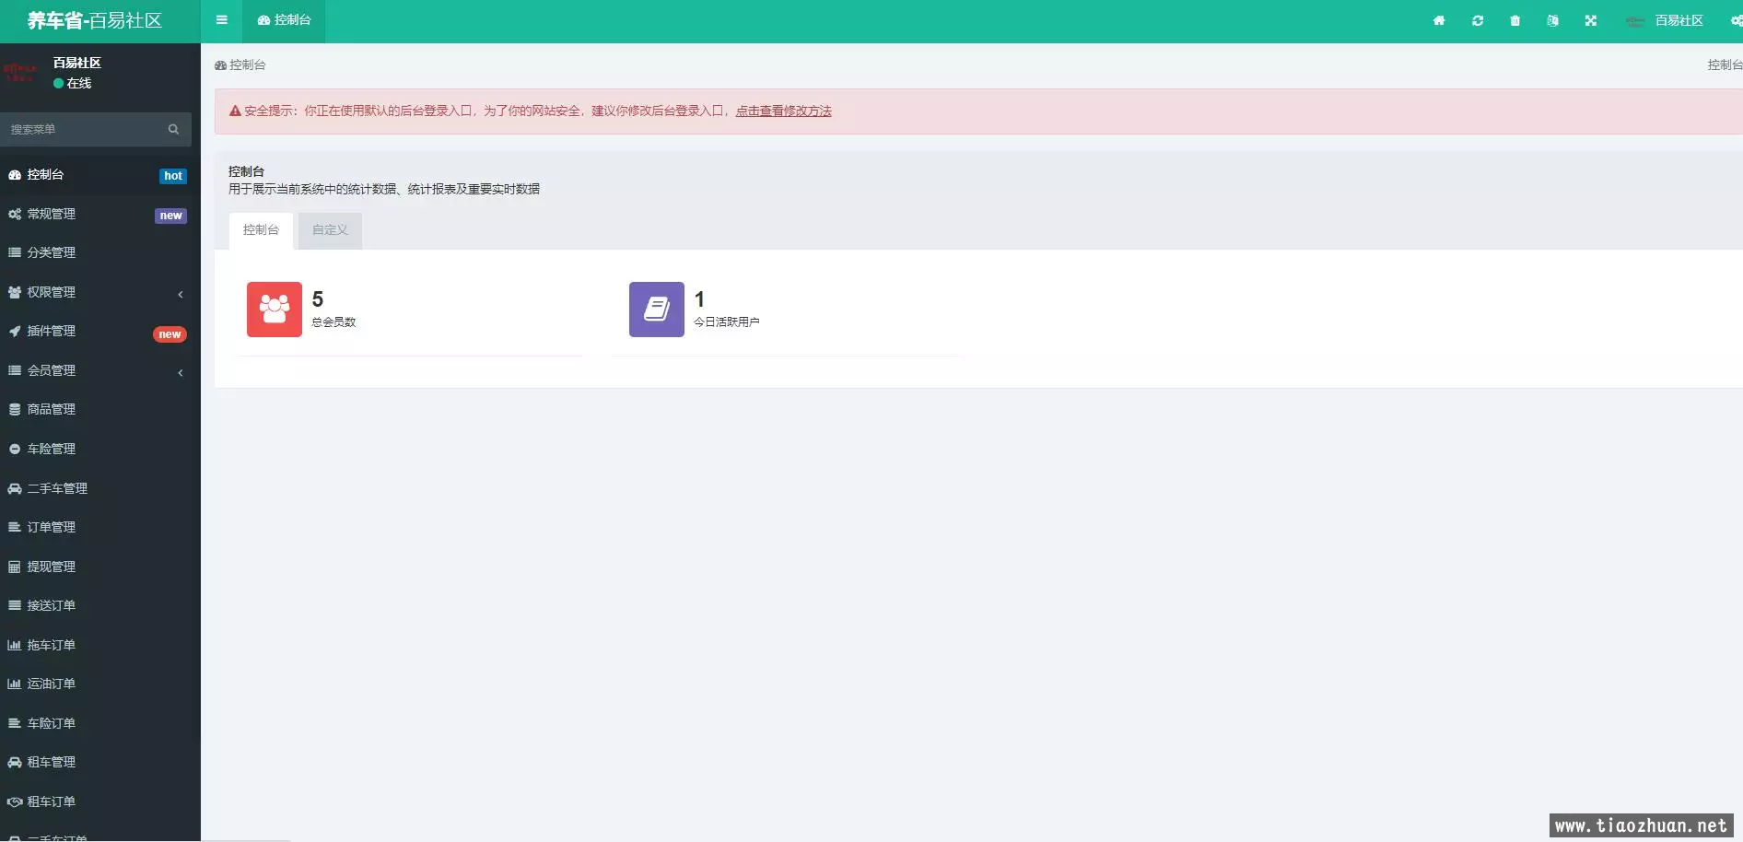Click the 总会员数 red users icon
Screen dimensions: 1743x842
(275, 310)
